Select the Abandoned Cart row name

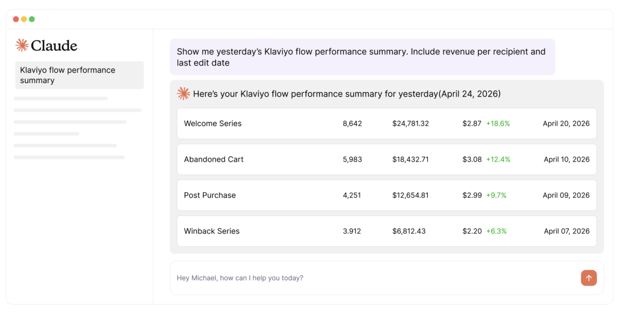coord(214,159)
